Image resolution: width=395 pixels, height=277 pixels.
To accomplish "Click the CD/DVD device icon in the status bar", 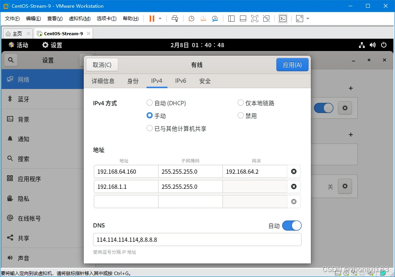I will click(346, 274).
